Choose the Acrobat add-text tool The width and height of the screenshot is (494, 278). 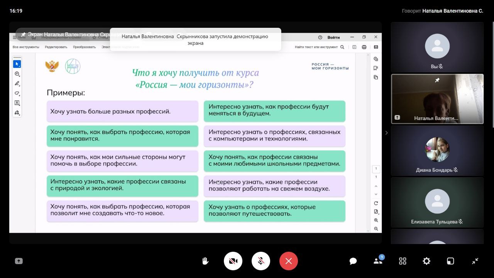17,103
